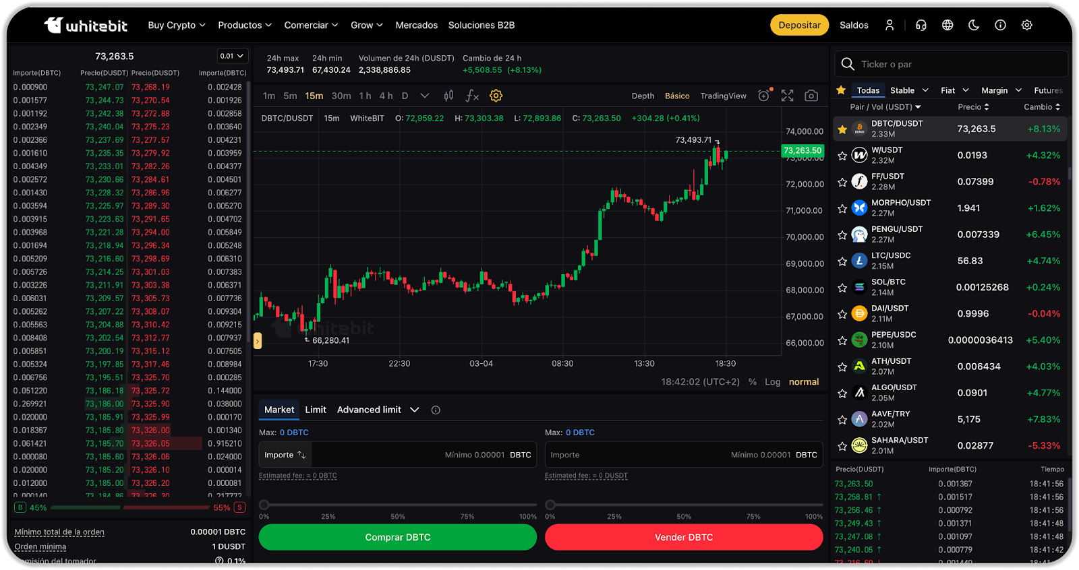Click the Vender DBTC button
This screenshot has width=1079, height=570.
pyautogui.click(x=683, y=537)
